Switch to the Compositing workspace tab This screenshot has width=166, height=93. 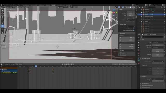[x=41, y=5]
